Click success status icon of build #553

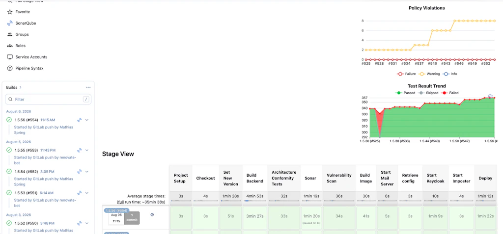(9, 150)
